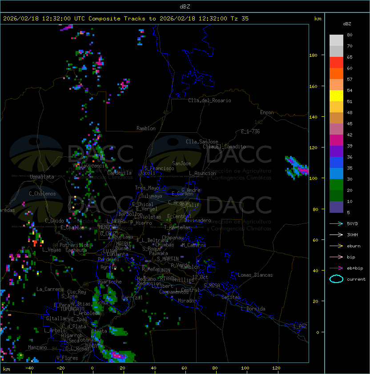Viewport: 370px width, 374px height.
Task: Select the Manzano map label
Action: (37, 347)
